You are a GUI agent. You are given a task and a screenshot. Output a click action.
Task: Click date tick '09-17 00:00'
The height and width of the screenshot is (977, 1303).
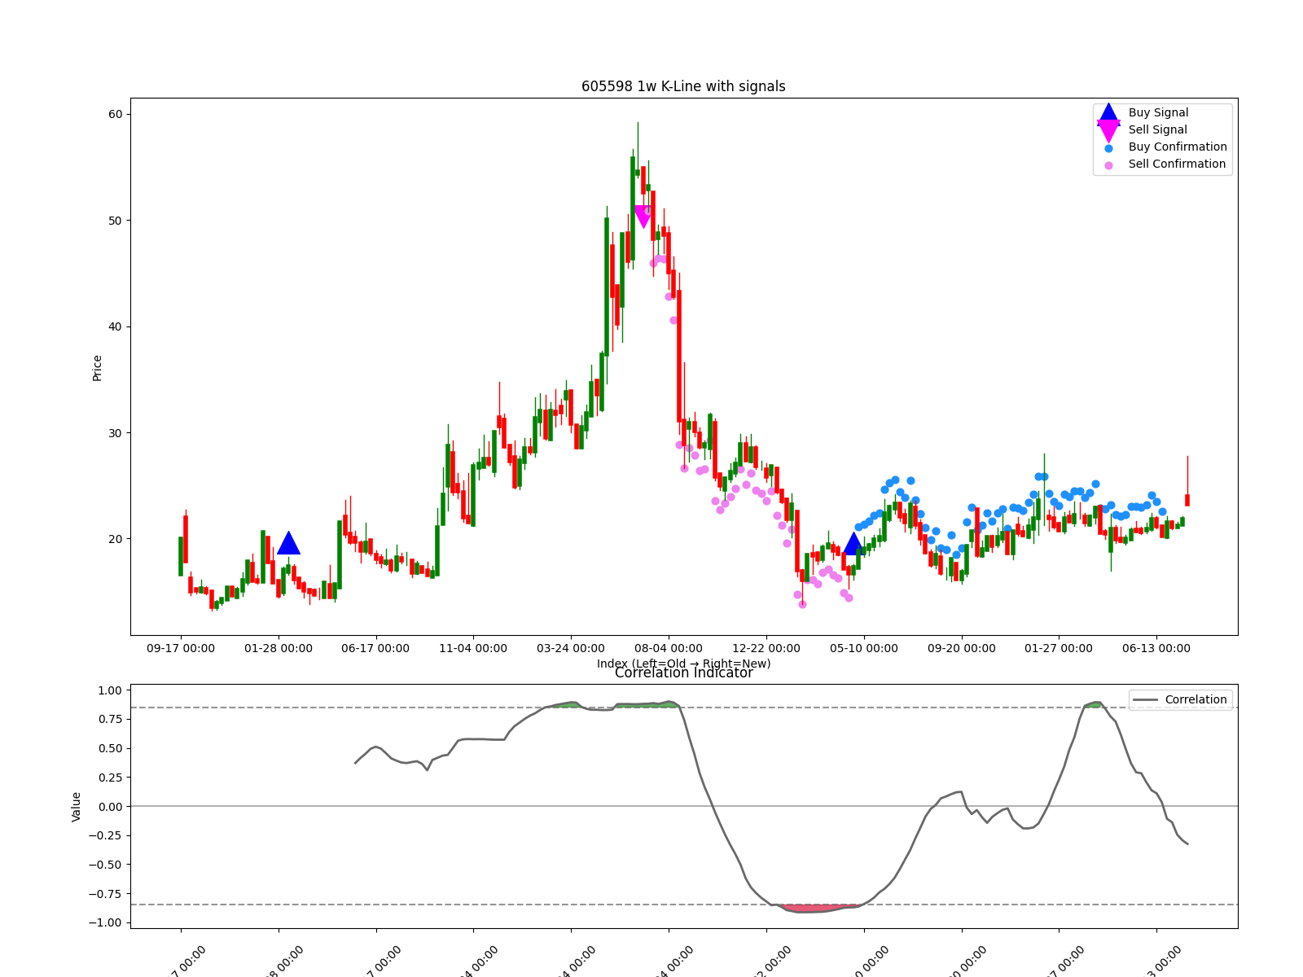pos(181,649)
